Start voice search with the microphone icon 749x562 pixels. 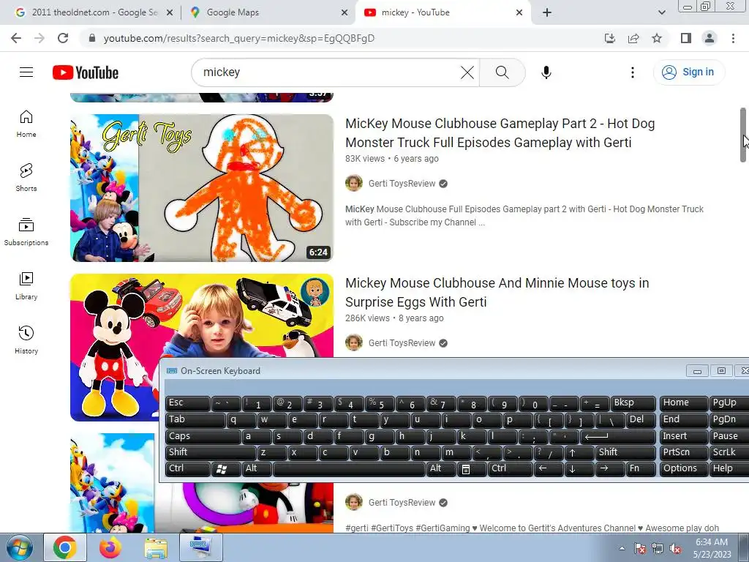pyautogui.click(x=546, y=72)
